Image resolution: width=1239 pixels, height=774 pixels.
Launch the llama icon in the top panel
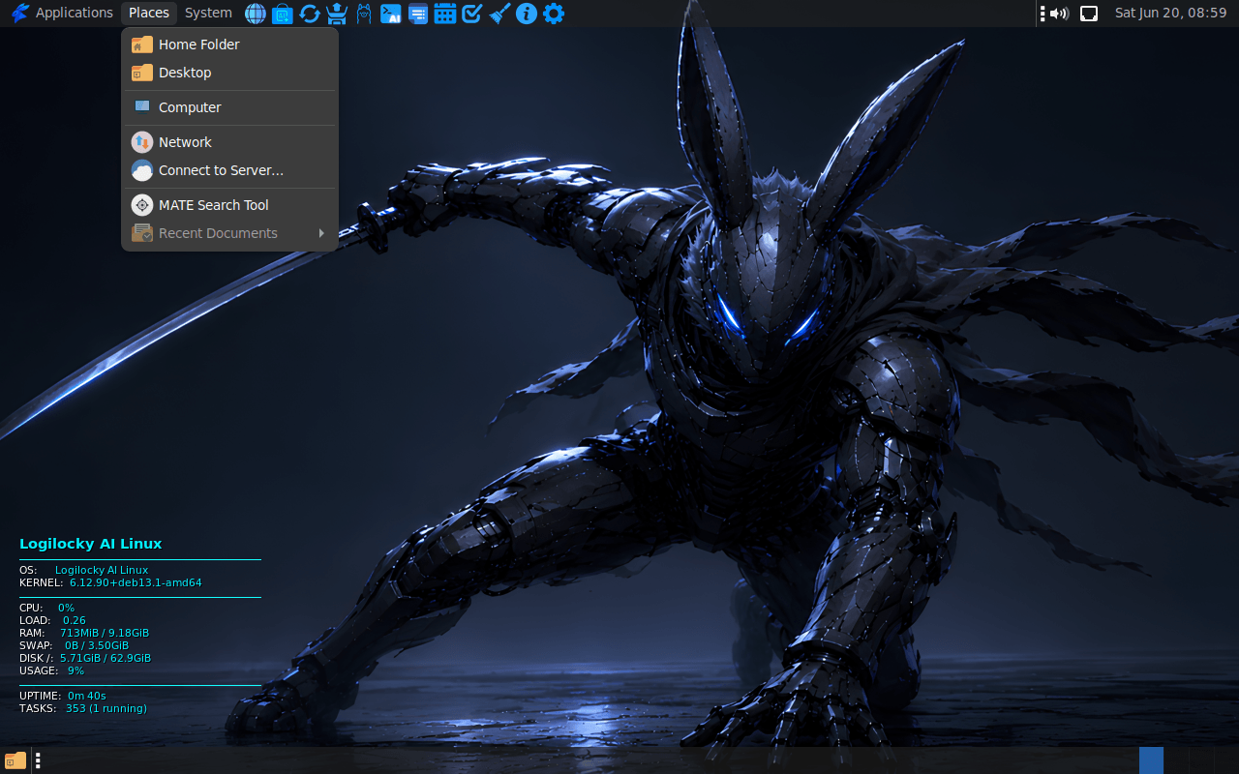[x=364, y=14]
